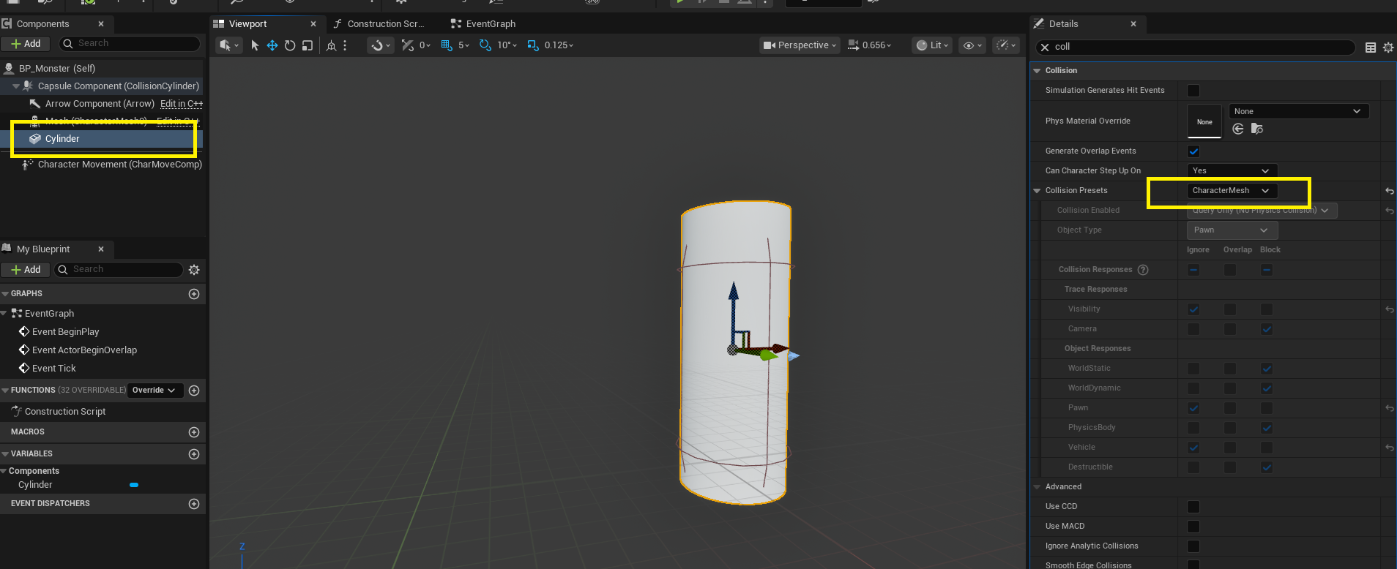This screenshot has width=1397, height=569.
Task: Switch to the EventGraph tab
Action: [483, 24]
